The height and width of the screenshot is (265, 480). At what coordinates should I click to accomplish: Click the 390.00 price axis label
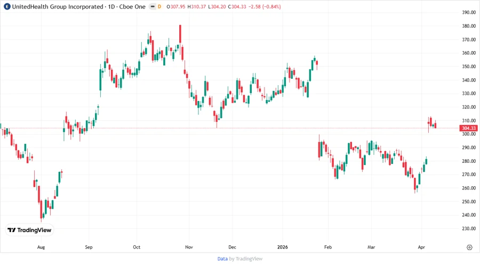(469, 13)
